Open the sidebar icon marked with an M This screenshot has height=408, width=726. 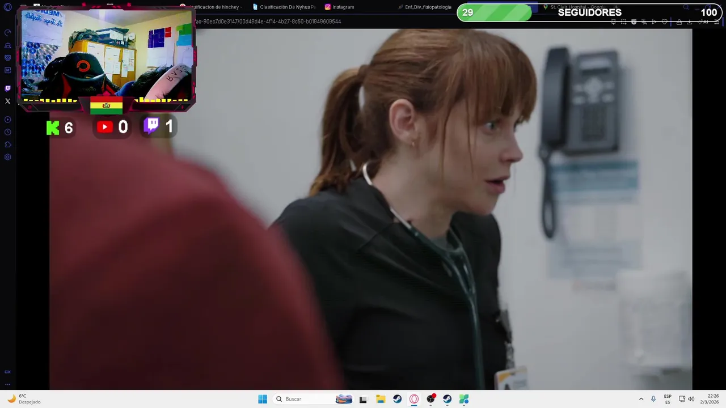pos(7,70)
